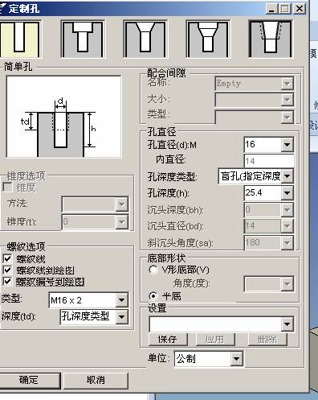Toggle the 螺纹线剖绘图 checkbox
The image size is (318, 400).
7,270
